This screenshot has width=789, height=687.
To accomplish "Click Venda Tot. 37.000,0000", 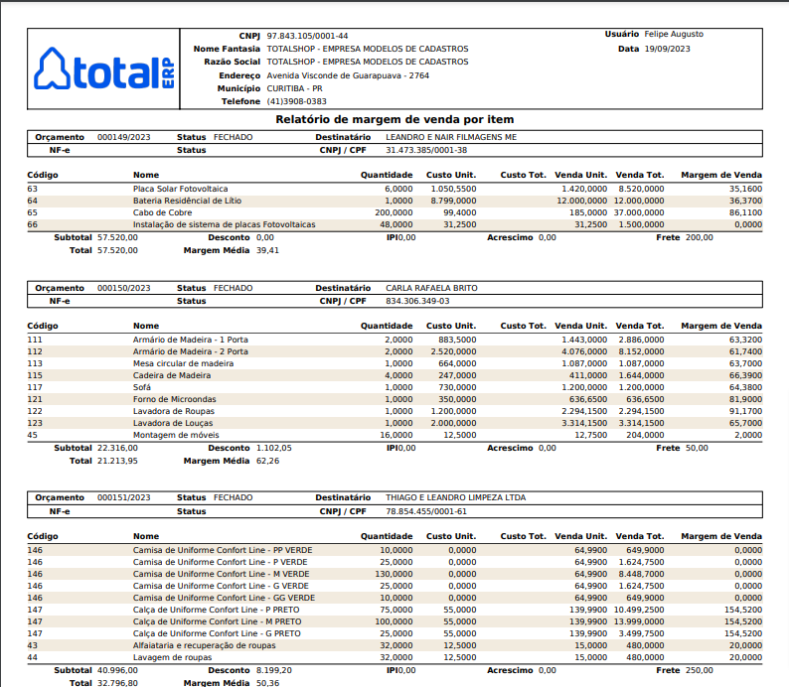I will coord(639,213).
